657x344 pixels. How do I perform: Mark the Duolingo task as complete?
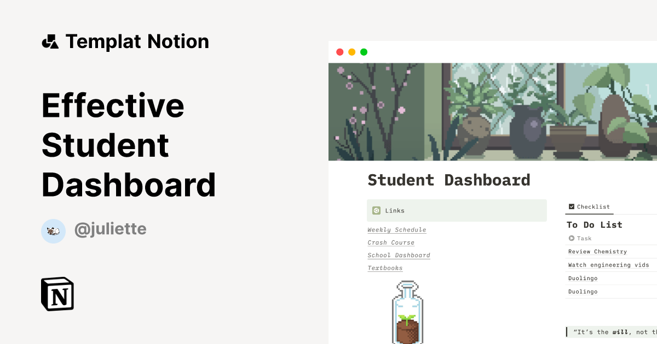coord(583,278)
